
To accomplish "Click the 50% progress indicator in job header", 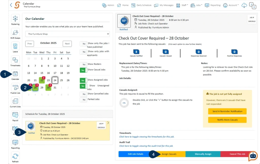I will pyautogui.click(x=124, y=21).
